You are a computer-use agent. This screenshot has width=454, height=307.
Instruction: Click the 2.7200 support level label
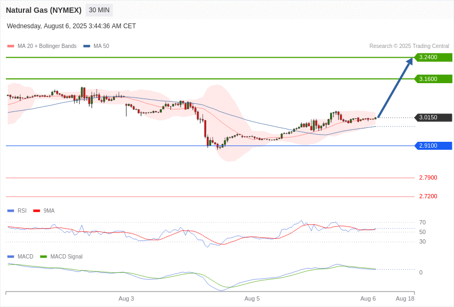(x=428, y=196)
